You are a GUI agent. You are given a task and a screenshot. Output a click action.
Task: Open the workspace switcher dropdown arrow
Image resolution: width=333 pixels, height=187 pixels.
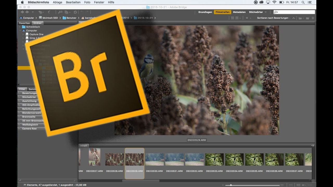tap(266, 12)
